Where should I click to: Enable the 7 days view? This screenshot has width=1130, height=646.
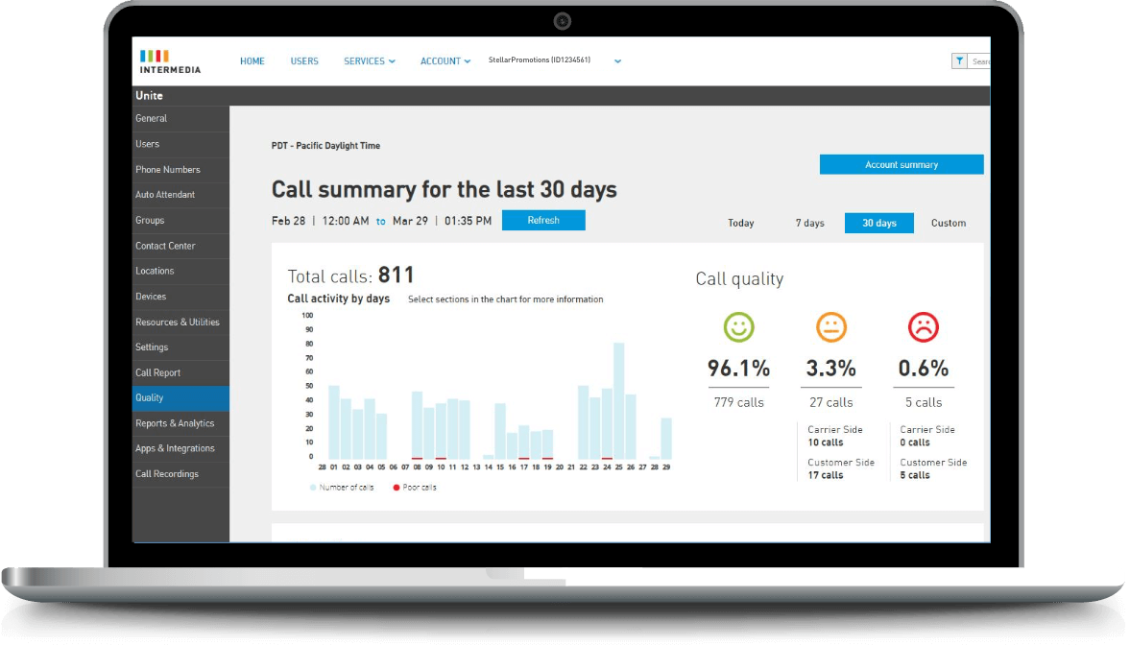coord(809,223)
